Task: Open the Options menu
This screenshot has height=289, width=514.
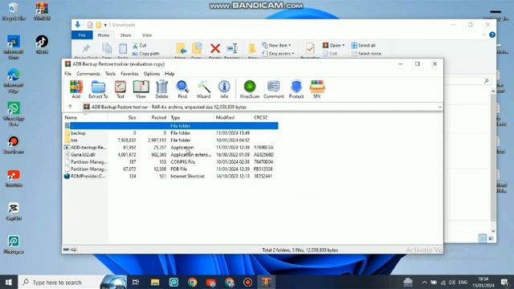Action: click(x=152, y=74)
